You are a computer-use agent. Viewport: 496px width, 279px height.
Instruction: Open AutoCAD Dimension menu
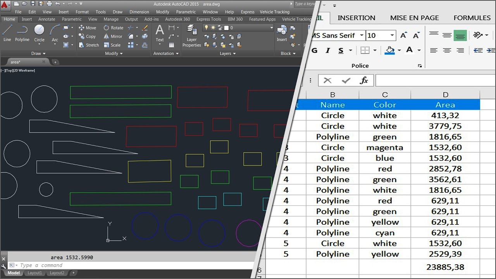139,12
